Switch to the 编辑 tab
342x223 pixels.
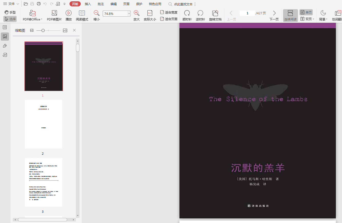[114, 4]
